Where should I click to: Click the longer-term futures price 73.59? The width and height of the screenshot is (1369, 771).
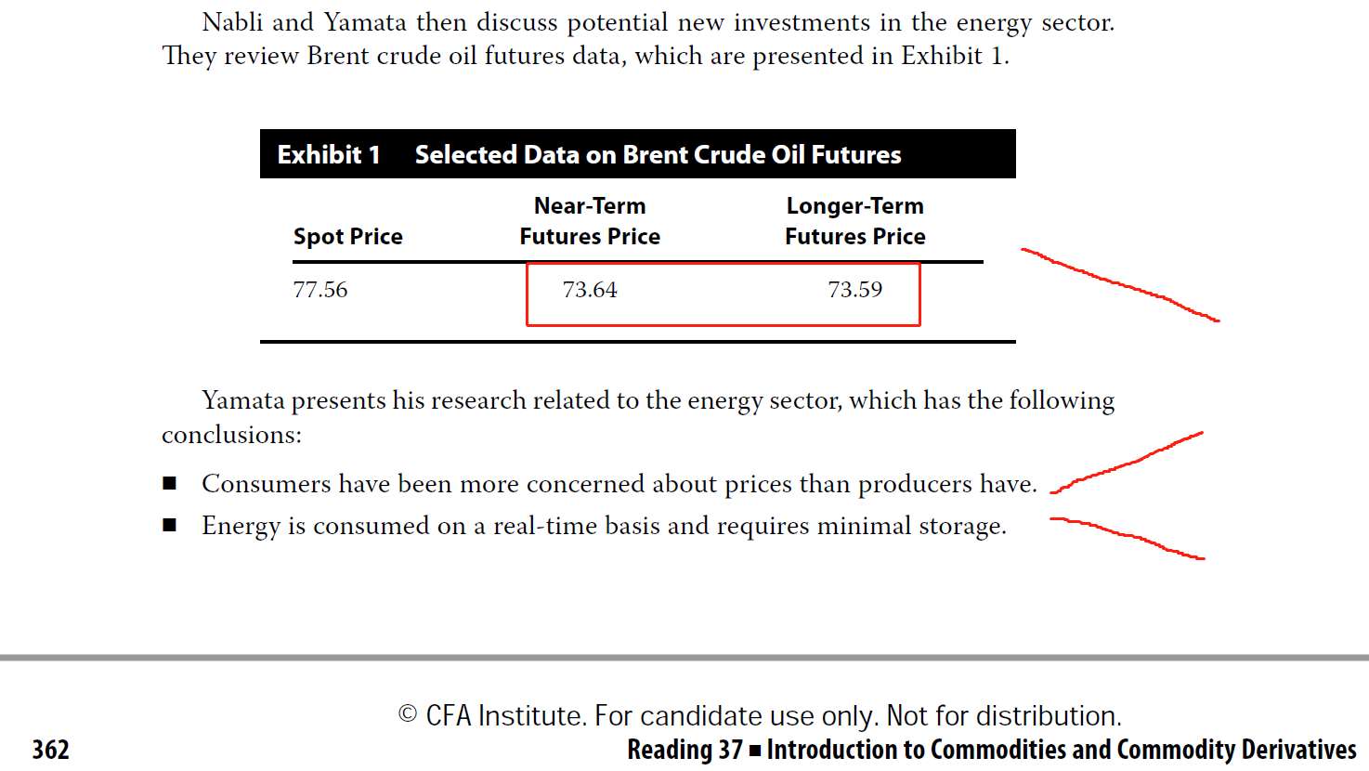coord(855,290)
